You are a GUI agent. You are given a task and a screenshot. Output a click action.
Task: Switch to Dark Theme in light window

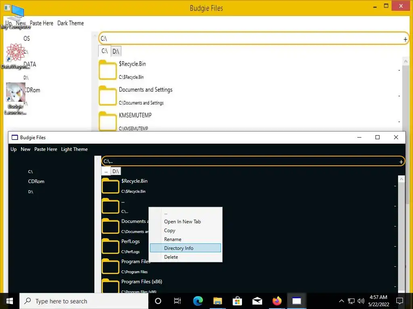point(71,23)
